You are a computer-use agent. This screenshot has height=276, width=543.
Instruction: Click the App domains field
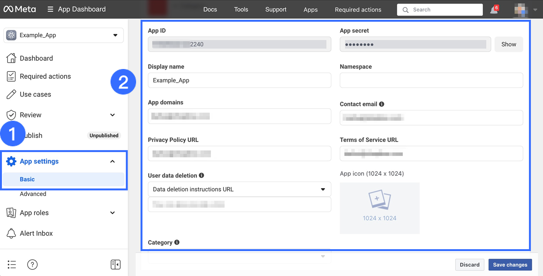(240, 116)
